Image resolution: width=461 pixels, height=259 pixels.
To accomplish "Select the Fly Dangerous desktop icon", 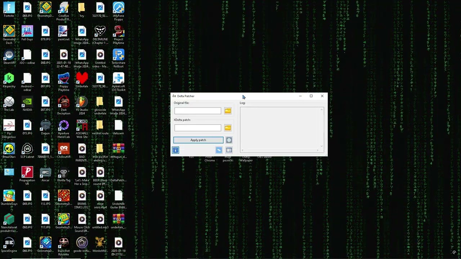I will coord(9,129).
